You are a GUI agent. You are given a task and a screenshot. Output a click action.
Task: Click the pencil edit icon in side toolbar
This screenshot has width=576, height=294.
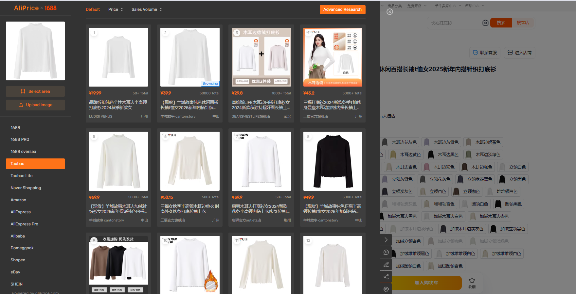coord(386,264)
